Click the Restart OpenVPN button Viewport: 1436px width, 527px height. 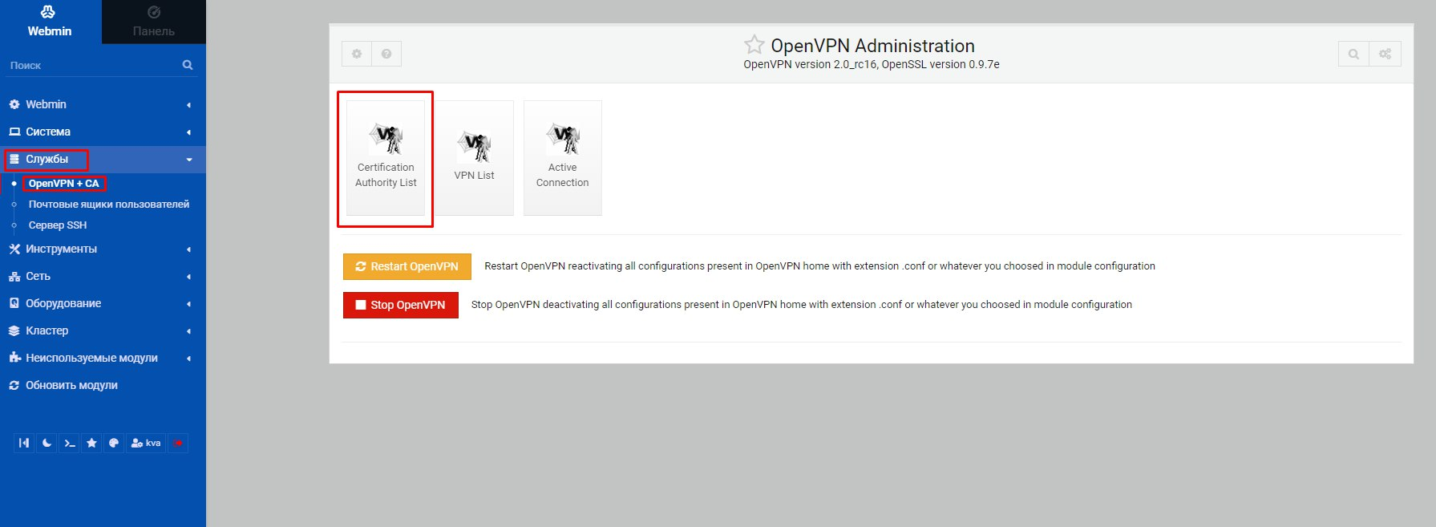point(407,266)
